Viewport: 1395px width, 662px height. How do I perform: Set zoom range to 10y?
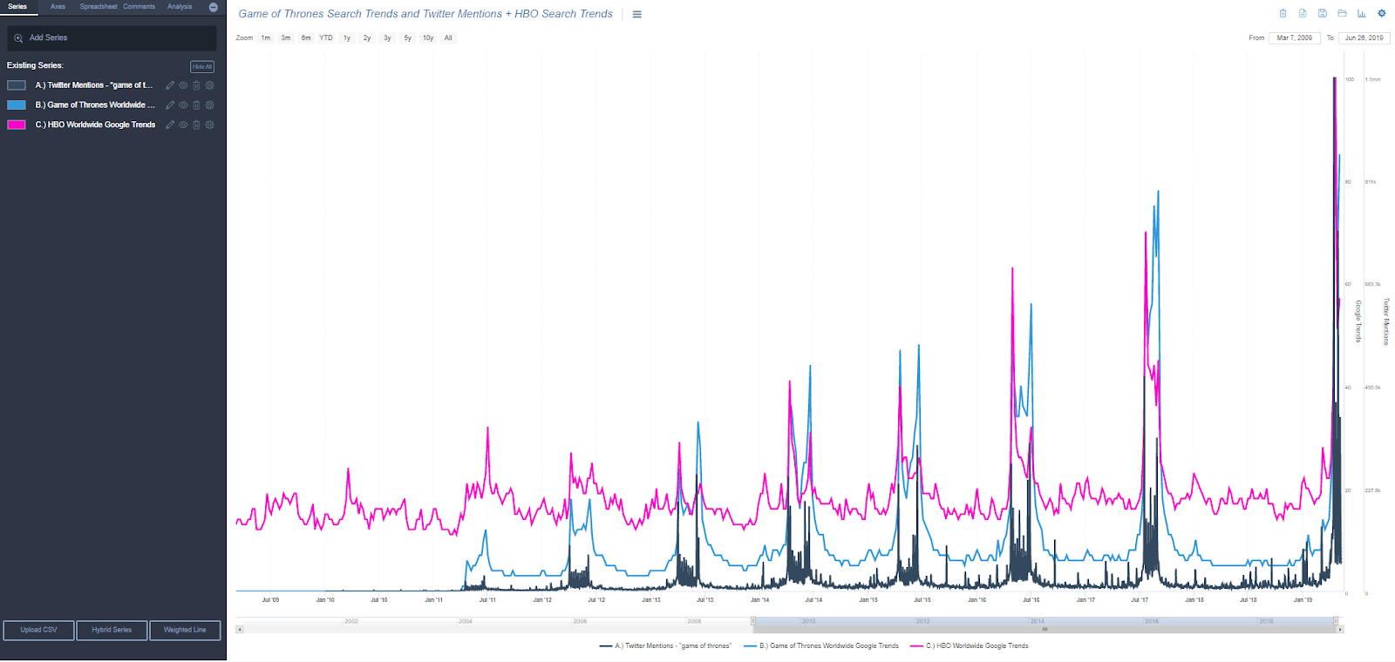[428, 38]
